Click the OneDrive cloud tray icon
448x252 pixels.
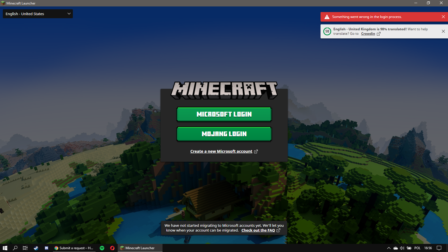click(396, 248)
